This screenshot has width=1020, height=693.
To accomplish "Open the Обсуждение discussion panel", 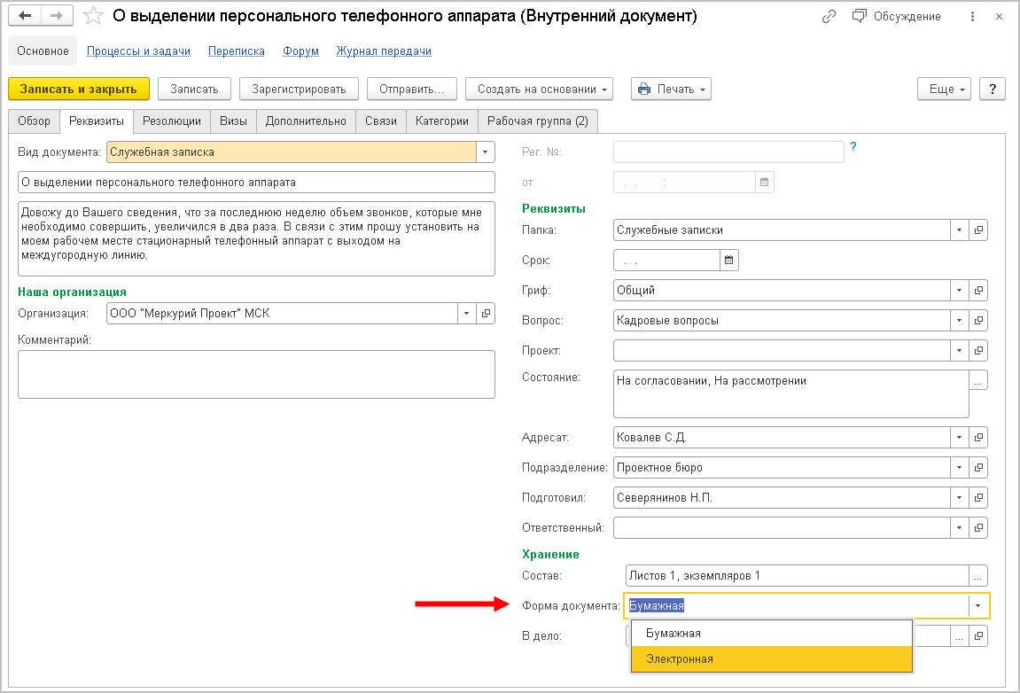I will 896,16.
